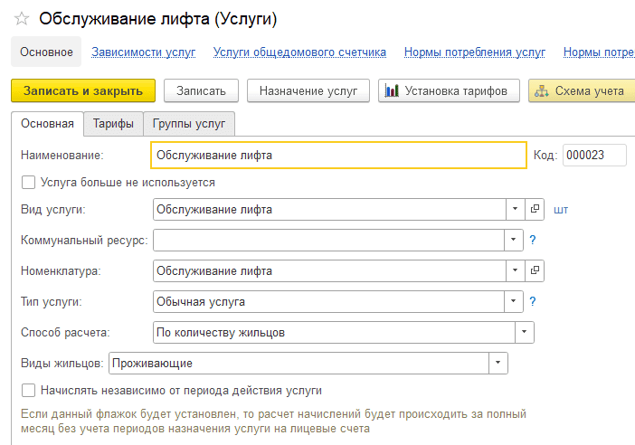Click into the Наименование text field
635x445 pixels.
[337, 156]
